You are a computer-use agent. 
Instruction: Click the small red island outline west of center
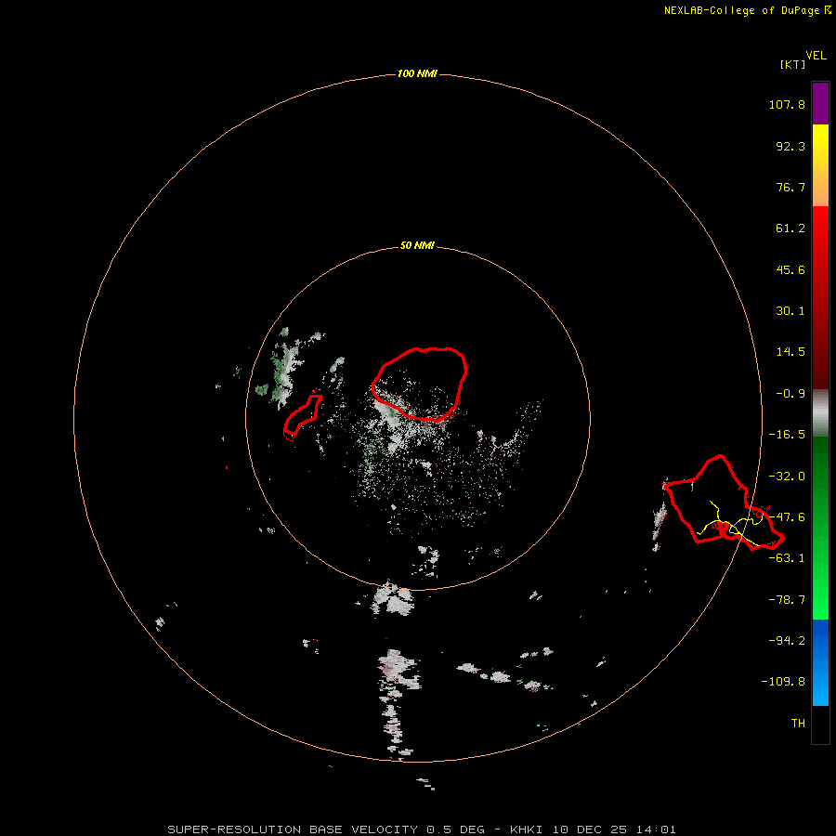tap(303, 417)
